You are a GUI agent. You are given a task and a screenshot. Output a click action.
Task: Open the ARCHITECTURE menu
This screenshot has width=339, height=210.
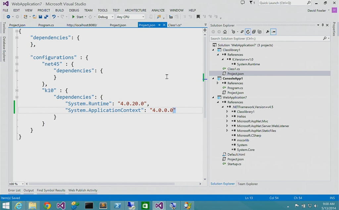click(x=135, y=10)
